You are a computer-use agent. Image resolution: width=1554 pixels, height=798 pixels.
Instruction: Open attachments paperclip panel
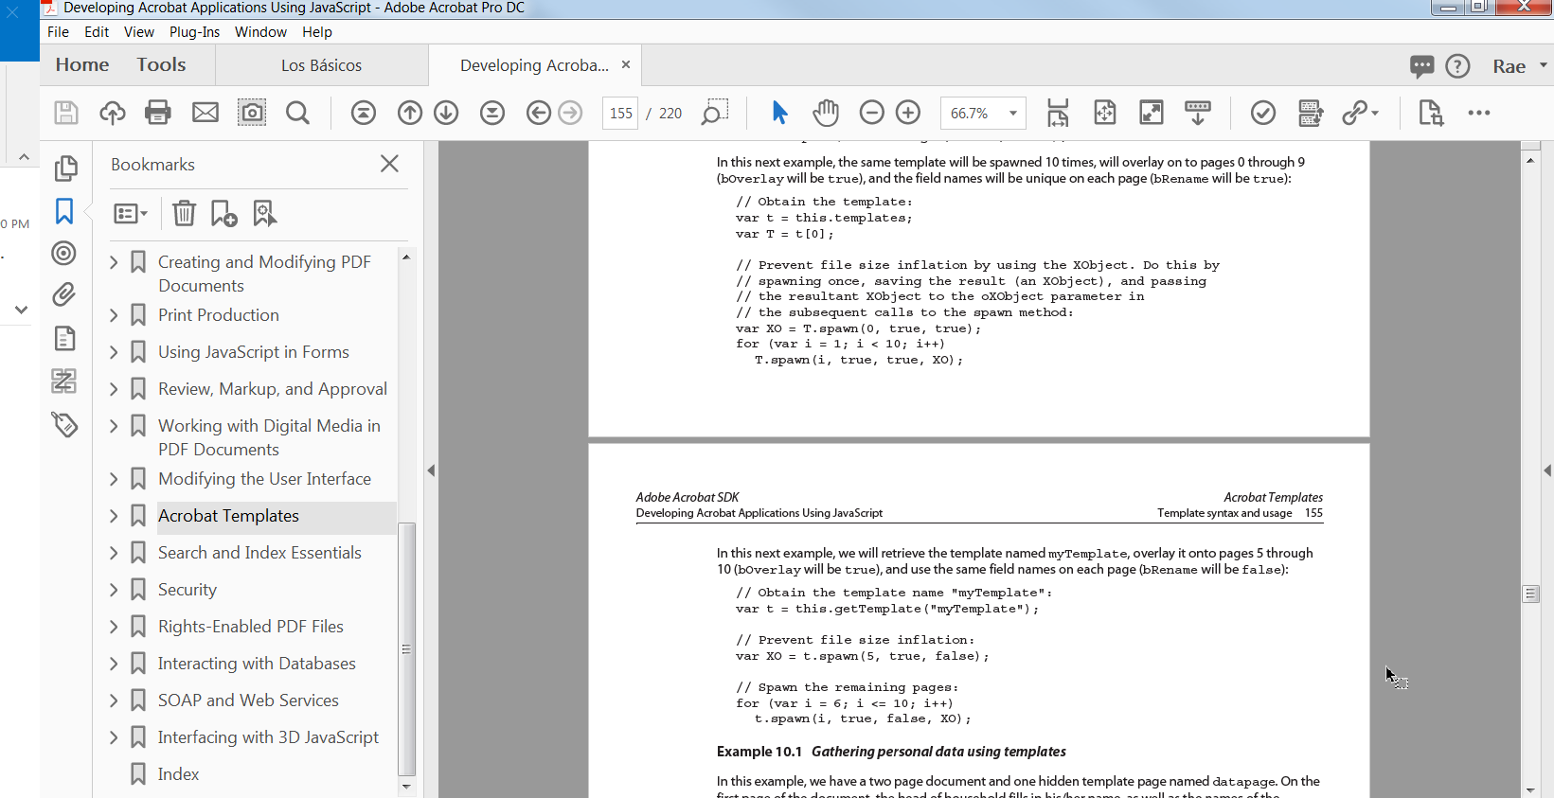click(64, 294)
